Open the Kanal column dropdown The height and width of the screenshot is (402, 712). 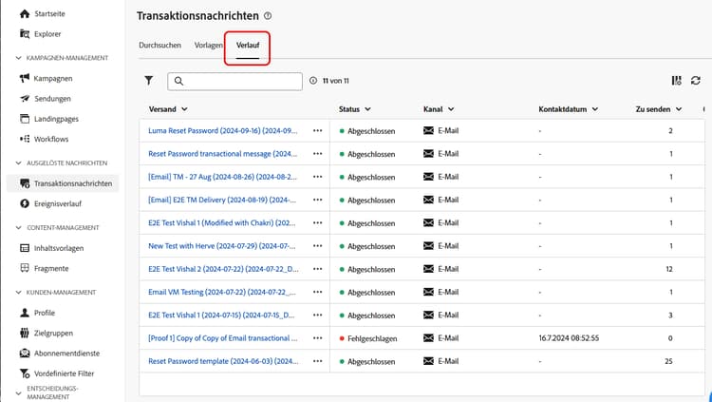pos(451,109)
